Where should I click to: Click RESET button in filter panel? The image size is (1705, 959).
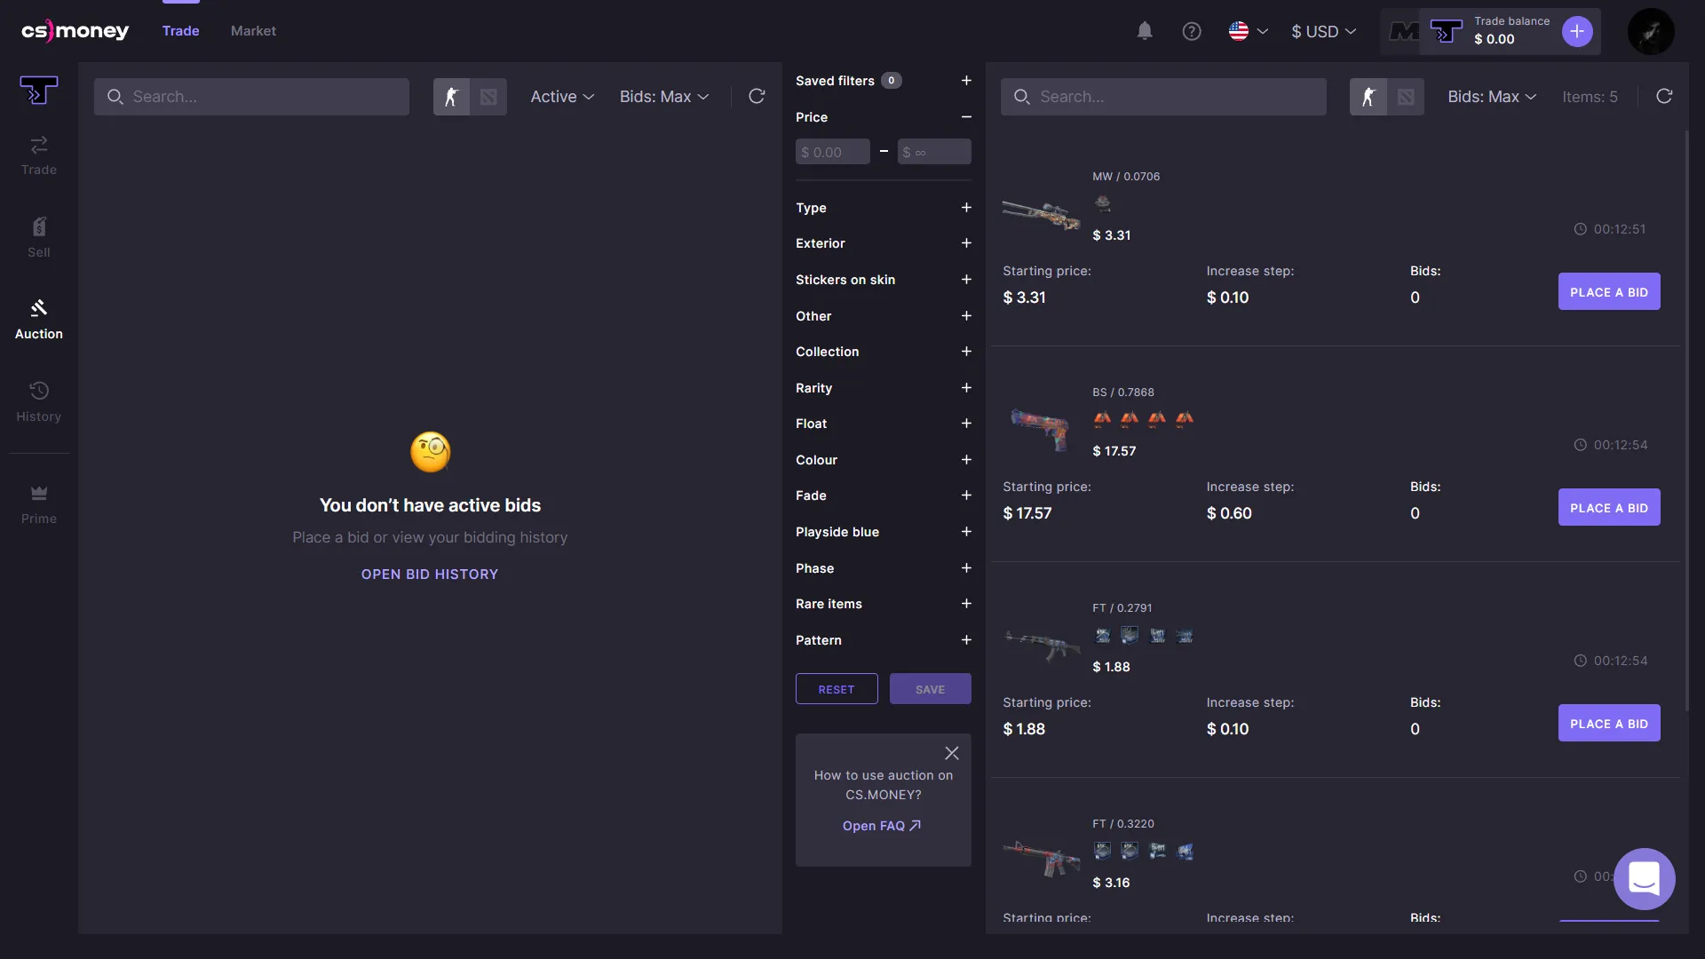click(x=837, y=687)
